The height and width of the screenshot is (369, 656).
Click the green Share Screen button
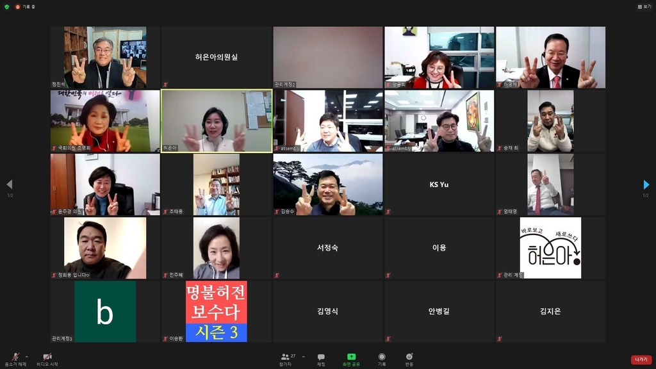pyautogui.click(x=351, y=359)
